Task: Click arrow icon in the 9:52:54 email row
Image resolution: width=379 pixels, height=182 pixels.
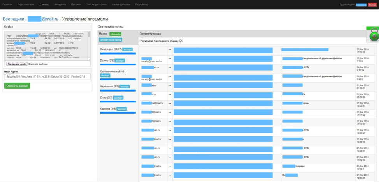Action: point(170,67)
